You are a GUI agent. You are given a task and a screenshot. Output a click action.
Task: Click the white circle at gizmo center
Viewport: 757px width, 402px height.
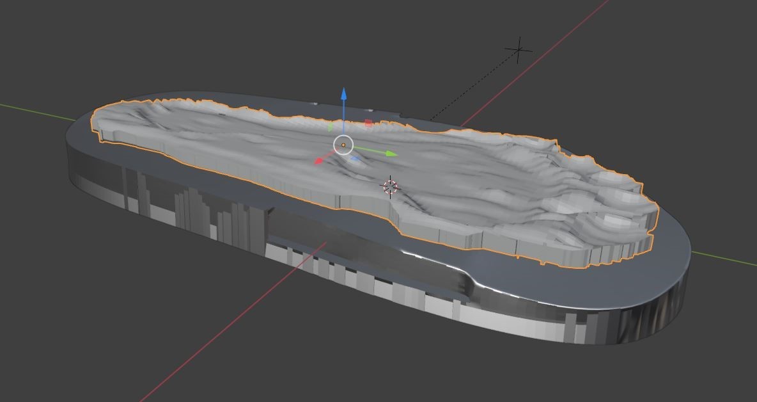343,145
